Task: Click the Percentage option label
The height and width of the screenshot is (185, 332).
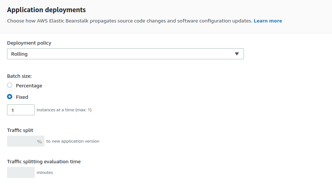Action: 29,85
